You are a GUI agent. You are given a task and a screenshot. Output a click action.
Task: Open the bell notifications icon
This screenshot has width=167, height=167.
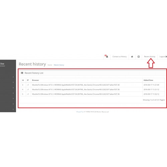click(x=107, y=57)
